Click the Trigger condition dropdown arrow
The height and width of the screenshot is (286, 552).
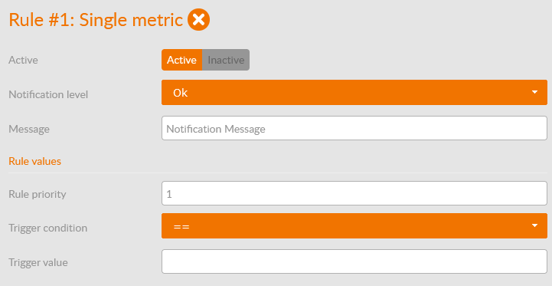[x=534, y=225]
